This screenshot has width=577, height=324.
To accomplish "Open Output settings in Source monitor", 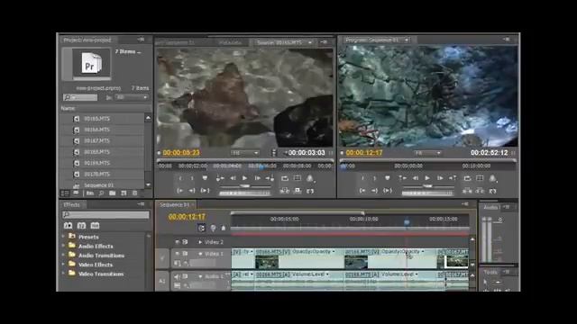I will tap(310, 178).
